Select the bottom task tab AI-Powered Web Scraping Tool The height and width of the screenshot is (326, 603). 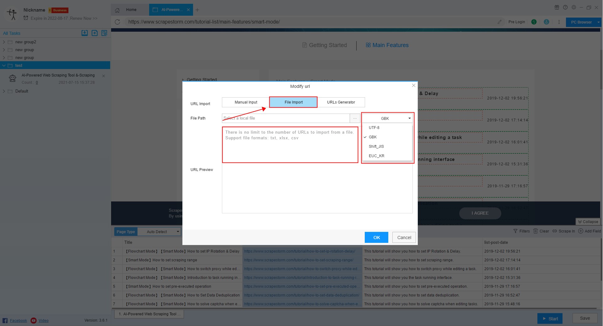pyautogui.click(x=149, y=314)
